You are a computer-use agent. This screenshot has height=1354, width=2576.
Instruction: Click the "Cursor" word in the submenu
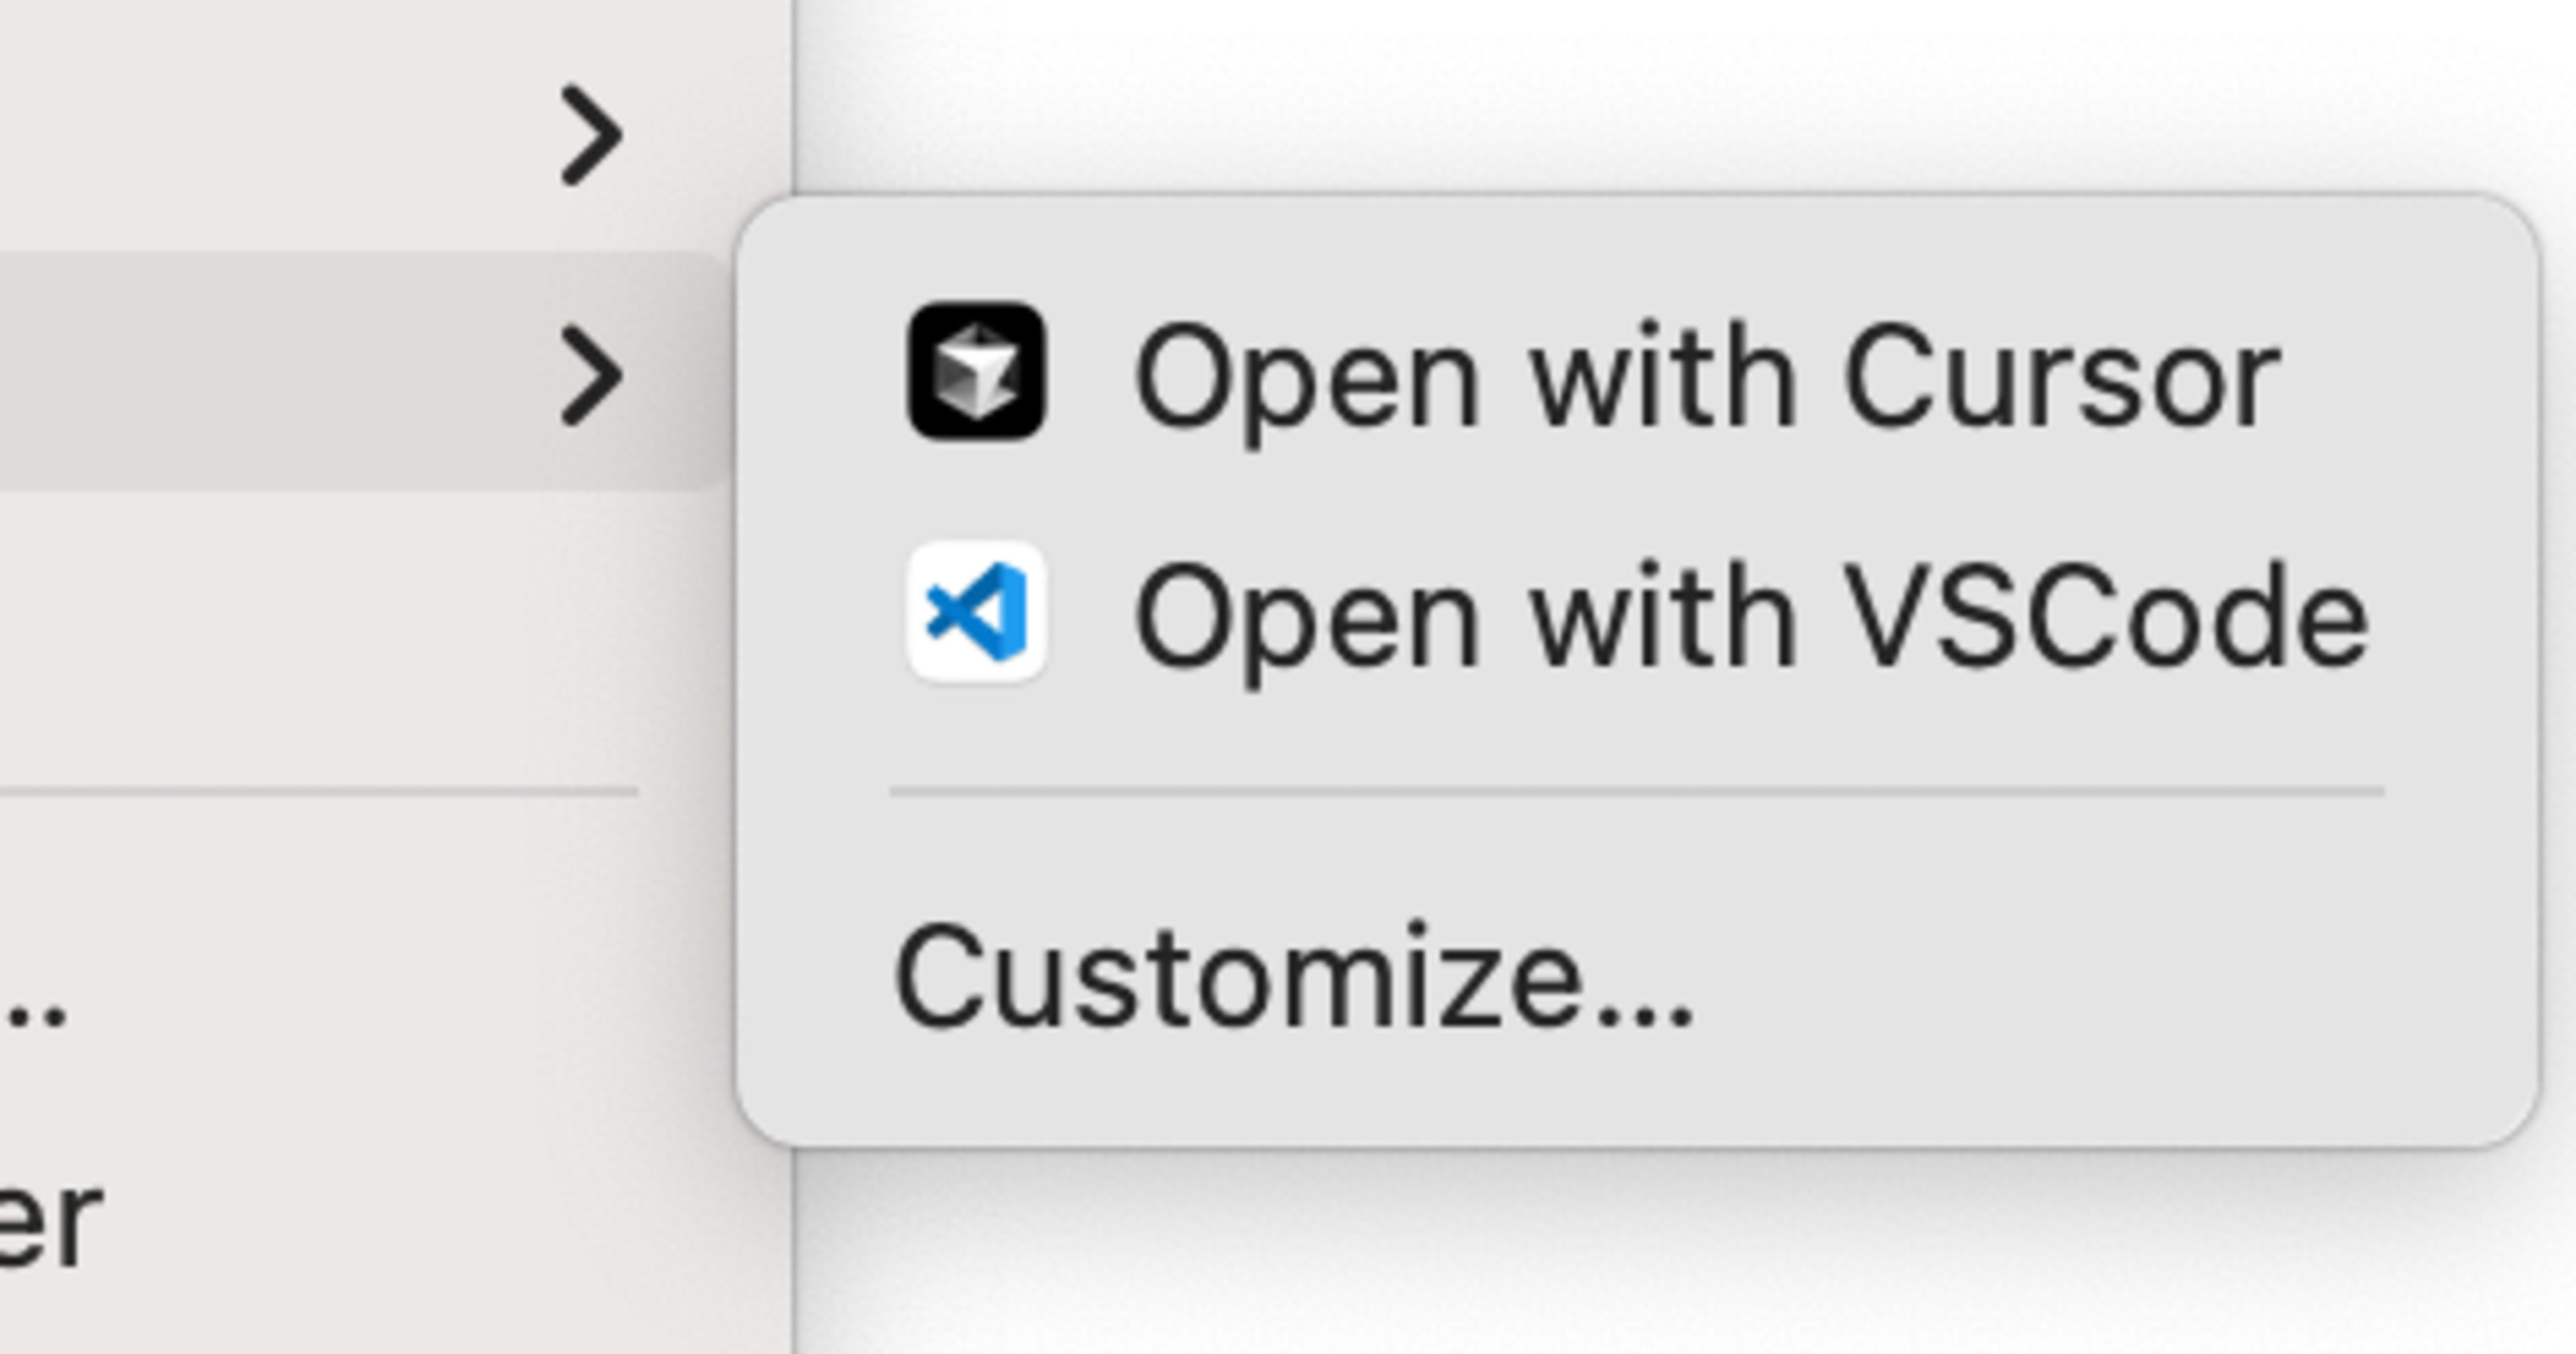pos(2062,378)
